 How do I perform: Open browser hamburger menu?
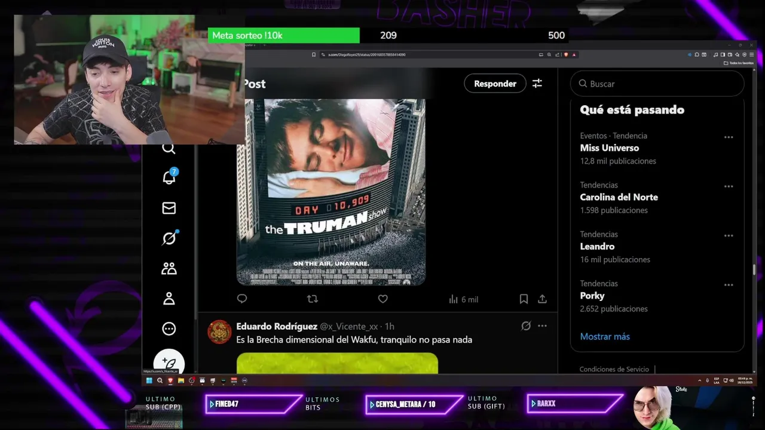[751, 54]
